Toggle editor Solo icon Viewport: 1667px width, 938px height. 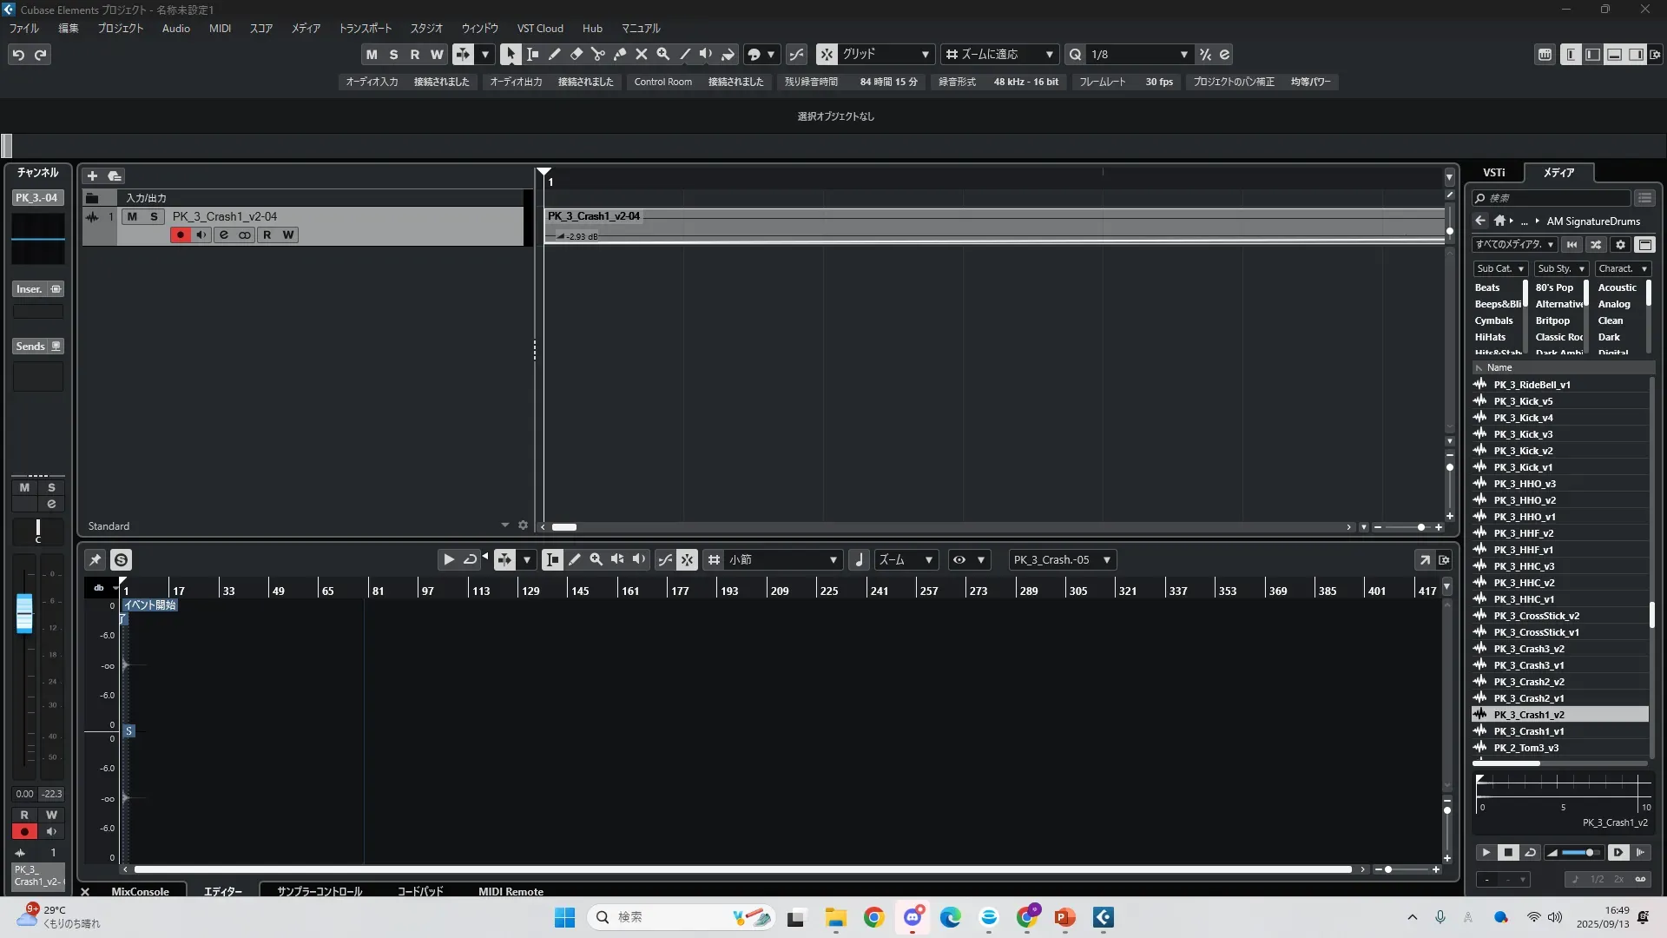pyautogui.click(x=121, y=560)
